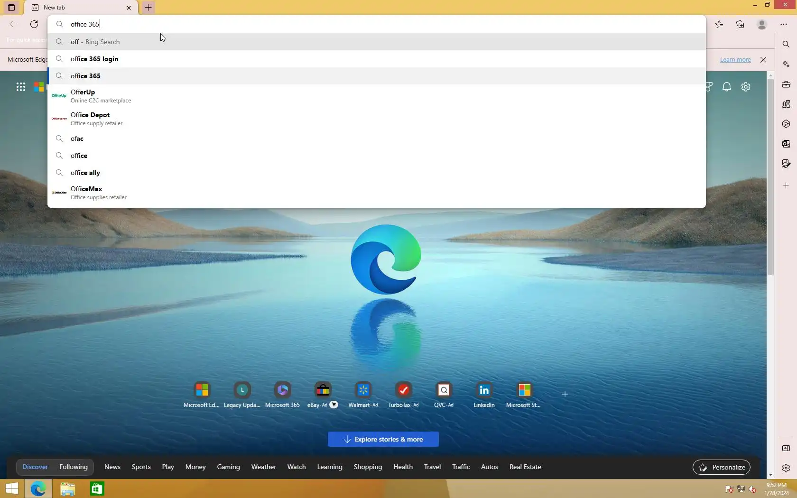Viewport: 797px width, 498px height.
Task: Open the Money feed tab
Action: (x=195, y=467)
